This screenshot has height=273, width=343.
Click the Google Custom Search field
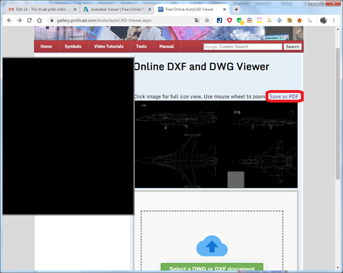pyautogui.click(x=242, y=47)
